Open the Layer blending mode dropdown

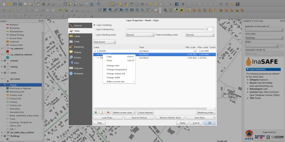pyautogui.click(x=140, y=35)
